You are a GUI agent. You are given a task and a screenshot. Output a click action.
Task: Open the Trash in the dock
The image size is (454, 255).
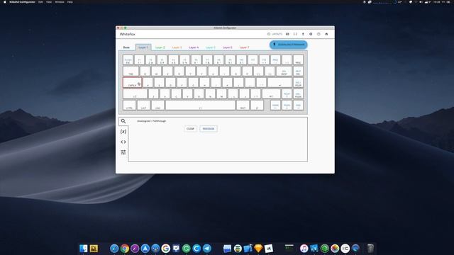click(370, 249)
